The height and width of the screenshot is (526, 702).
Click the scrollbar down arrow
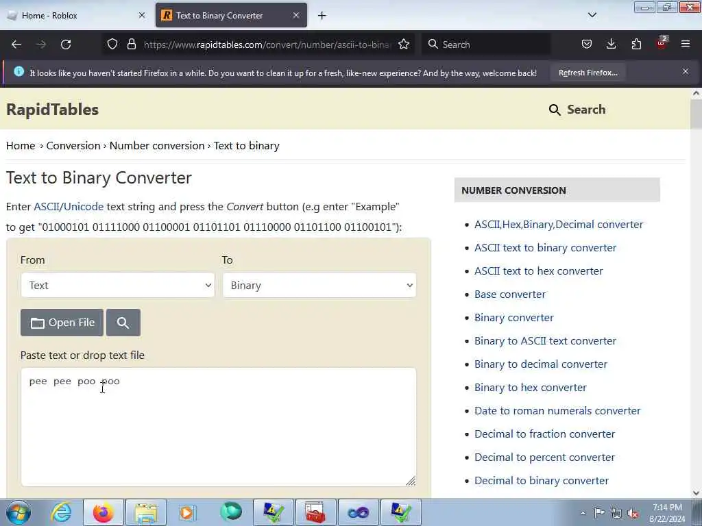[x=697, y=493]
